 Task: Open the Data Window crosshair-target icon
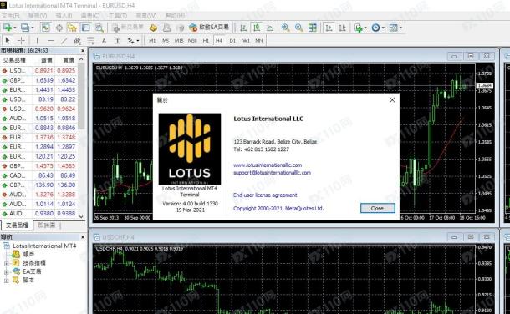click(59, 28)
